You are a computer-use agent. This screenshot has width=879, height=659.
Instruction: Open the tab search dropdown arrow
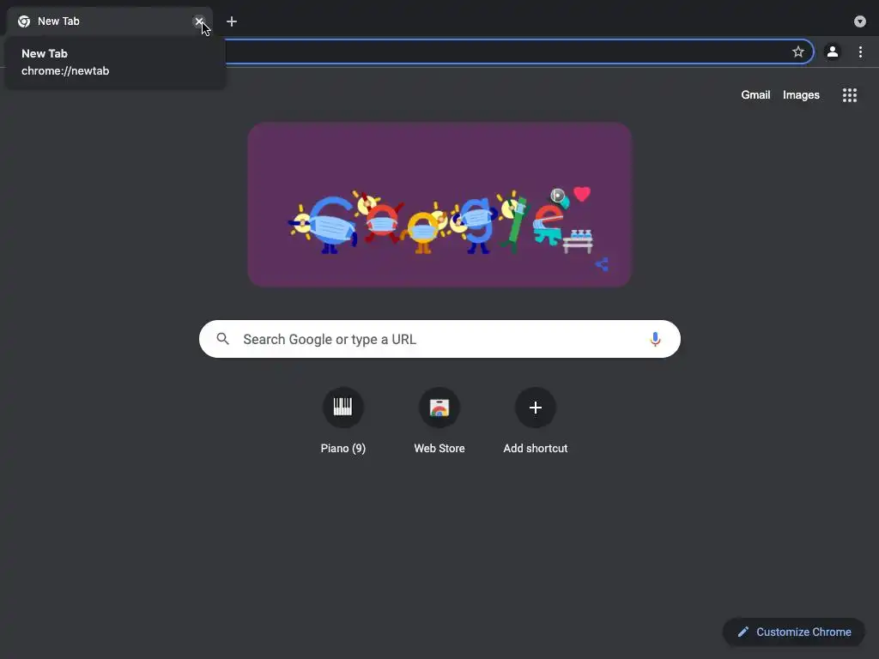(x=860, y=21)
